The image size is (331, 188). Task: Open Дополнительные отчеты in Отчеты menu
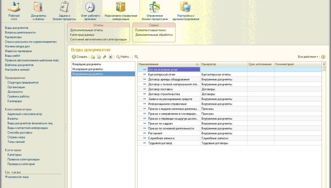[87, 30]
